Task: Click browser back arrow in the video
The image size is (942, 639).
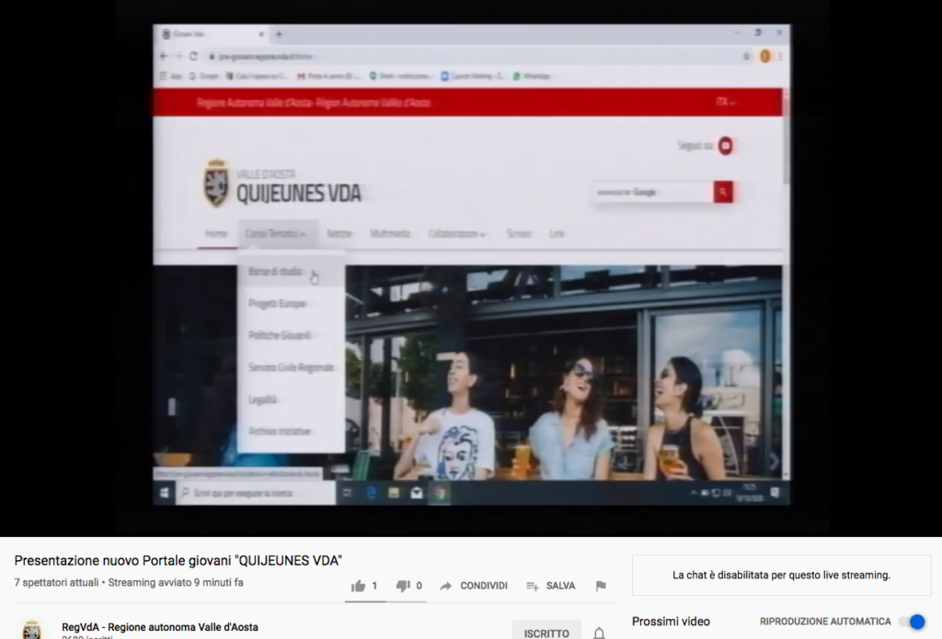Action: click(164, 56)
